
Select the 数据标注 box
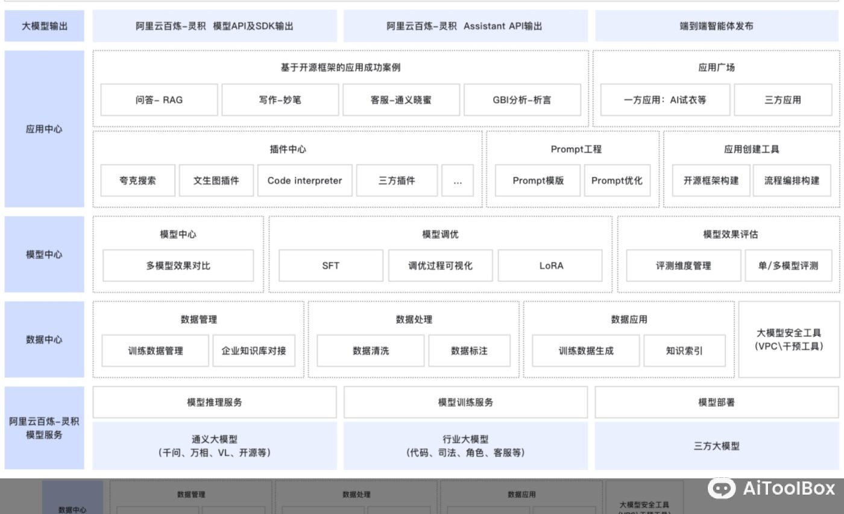click(469, 351)
